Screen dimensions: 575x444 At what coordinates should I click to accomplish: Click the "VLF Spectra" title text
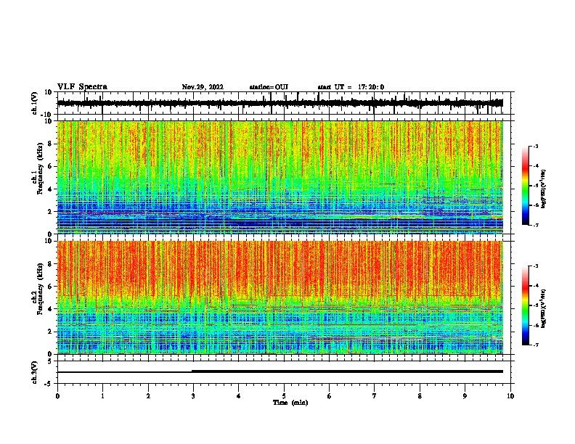click(82, 87)
